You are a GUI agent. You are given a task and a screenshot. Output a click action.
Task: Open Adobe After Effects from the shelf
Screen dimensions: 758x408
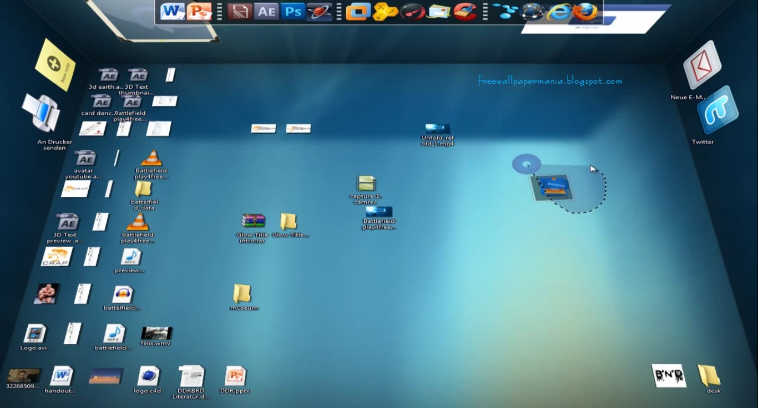266,11
